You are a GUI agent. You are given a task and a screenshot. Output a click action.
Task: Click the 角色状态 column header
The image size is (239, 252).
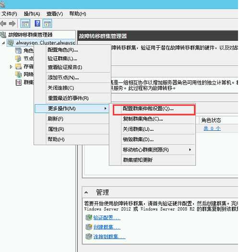(211, 120)
